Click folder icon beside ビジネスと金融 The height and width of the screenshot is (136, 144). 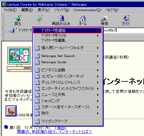click(37, 70)
